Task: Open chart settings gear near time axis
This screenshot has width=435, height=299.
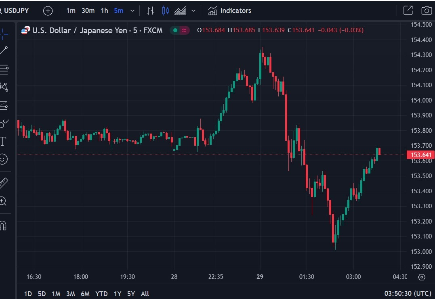Action: pos(421,277)
